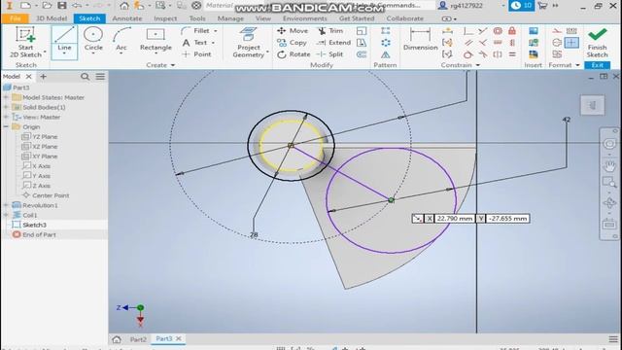Switch to the View tab

pyautogui.click(x=263, y=18)
